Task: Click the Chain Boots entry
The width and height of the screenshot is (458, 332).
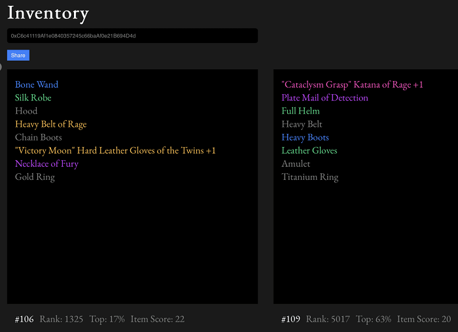Action: click(x=38, y=137)
